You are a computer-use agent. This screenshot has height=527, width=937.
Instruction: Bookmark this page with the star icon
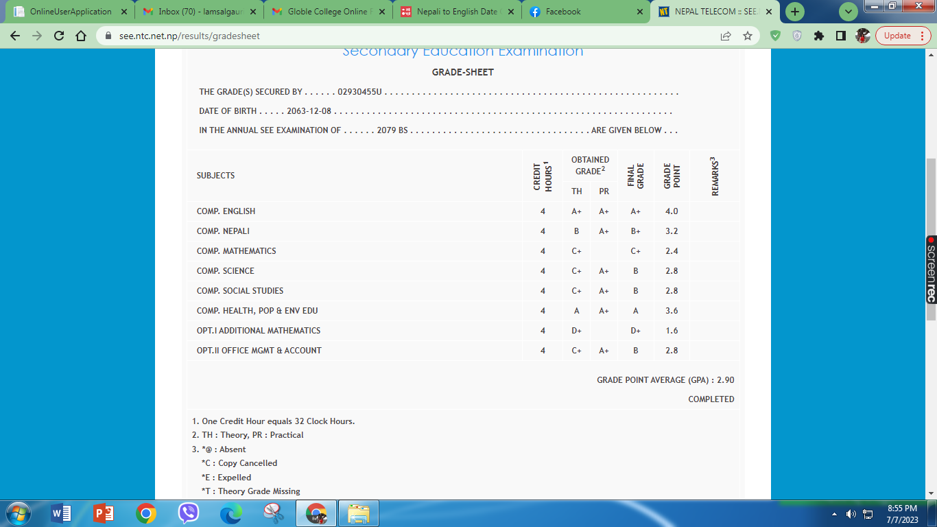748,36
